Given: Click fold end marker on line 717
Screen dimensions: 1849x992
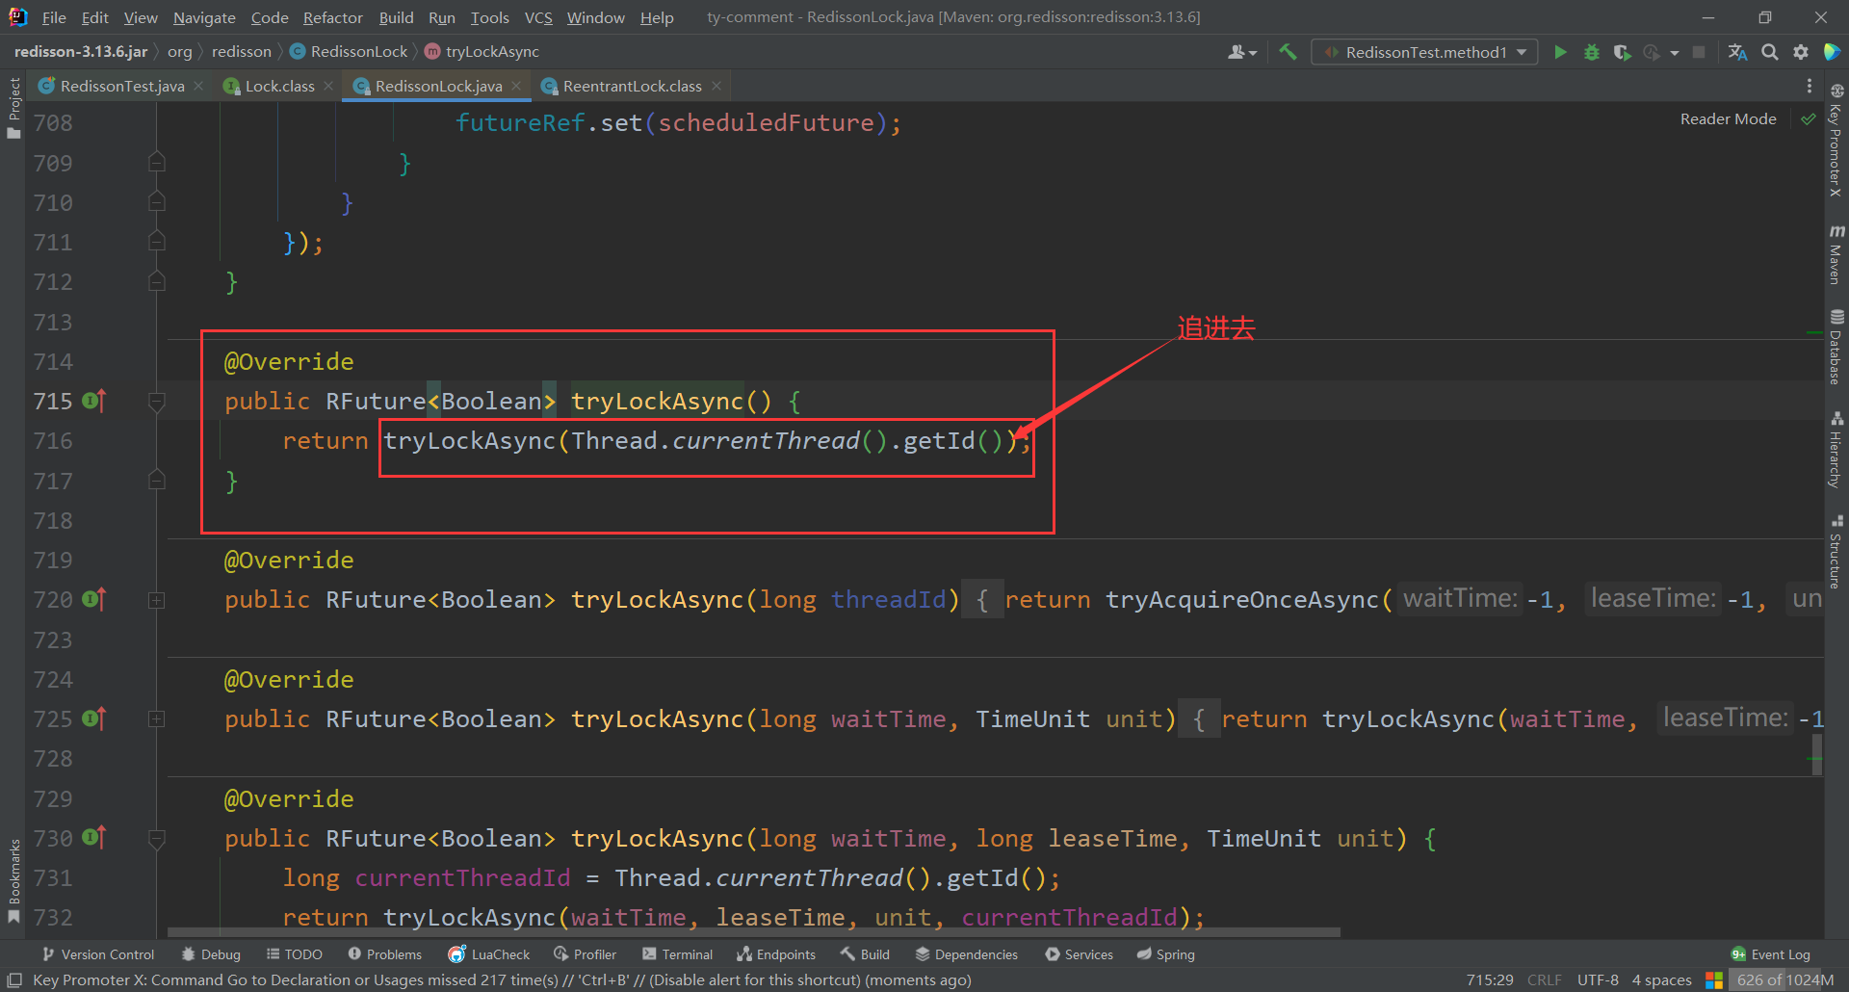Looking at the screenshot, I should pos(157,480).
